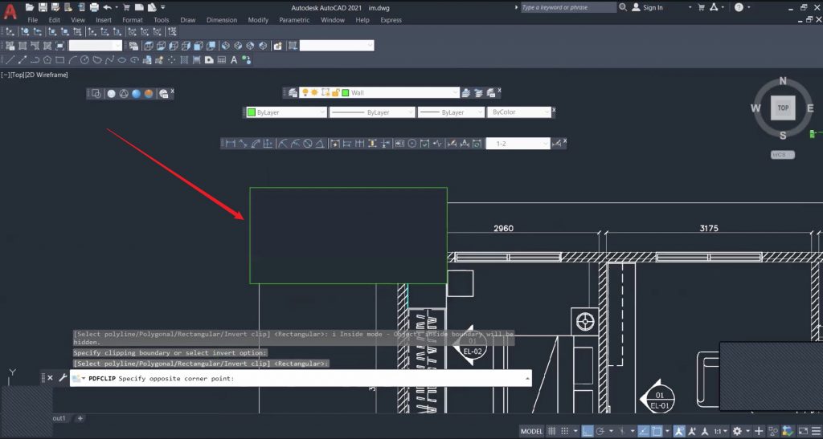This screenshot has width=823, height=439.
Task: Toggle snap mode dotted grid in status bar
Action: tap(565, 431)
